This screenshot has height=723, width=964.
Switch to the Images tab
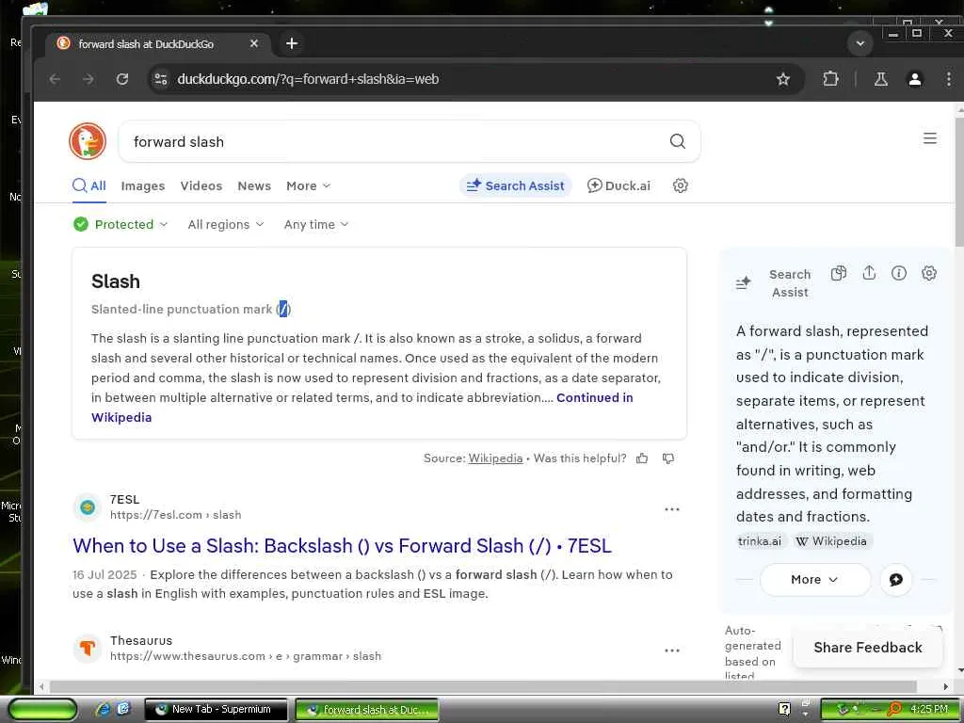pos(143,185)
